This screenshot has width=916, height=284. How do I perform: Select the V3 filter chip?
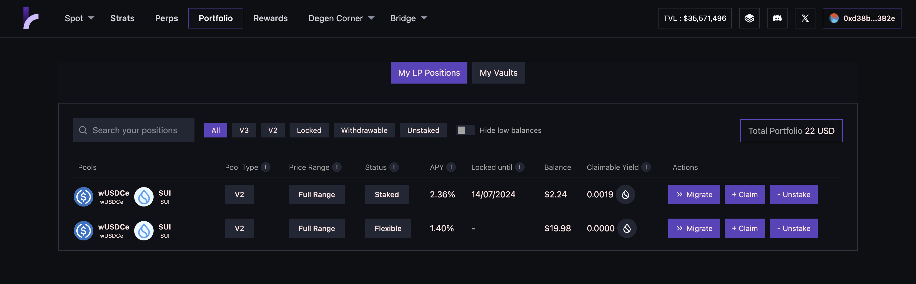(244, 130)
